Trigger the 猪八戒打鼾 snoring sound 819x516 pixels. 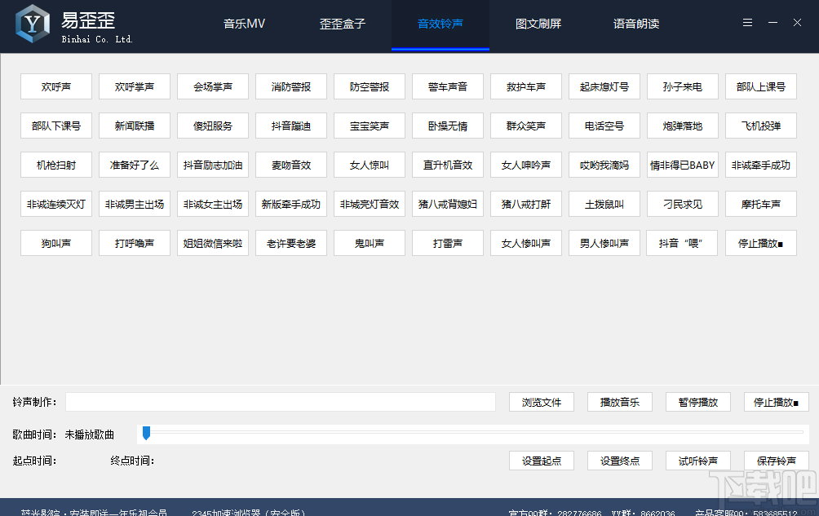tap(525, 204)
